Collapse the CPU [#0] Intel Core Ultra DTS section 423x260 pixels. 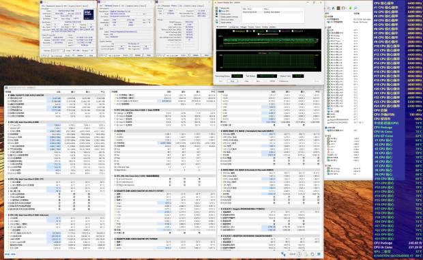pos(6,179)
